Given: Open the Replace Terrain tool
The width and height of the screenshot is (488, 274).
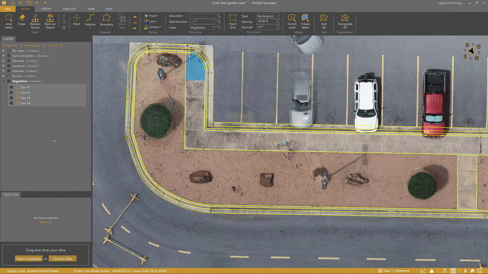Looking at the screenshot, I should coord(35,22).
